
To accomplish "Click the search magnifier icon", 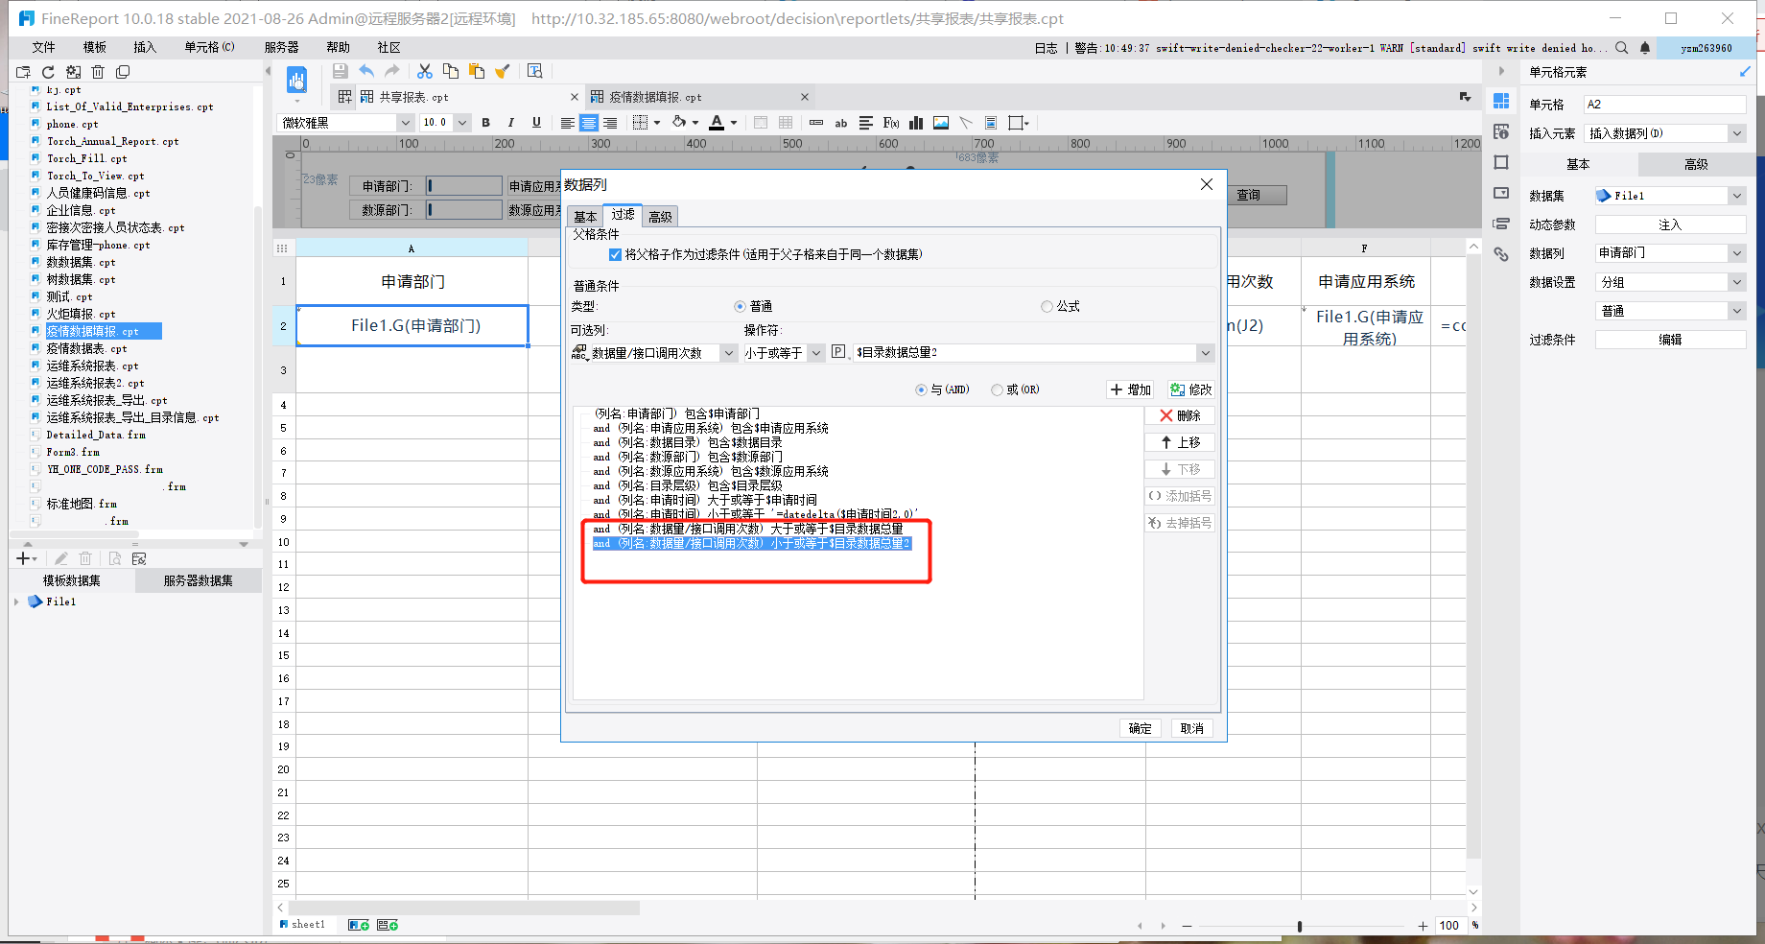I will coord(1621,48).
